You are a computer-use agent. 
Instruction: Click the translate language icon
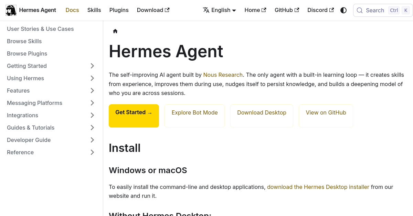[206, 10]
